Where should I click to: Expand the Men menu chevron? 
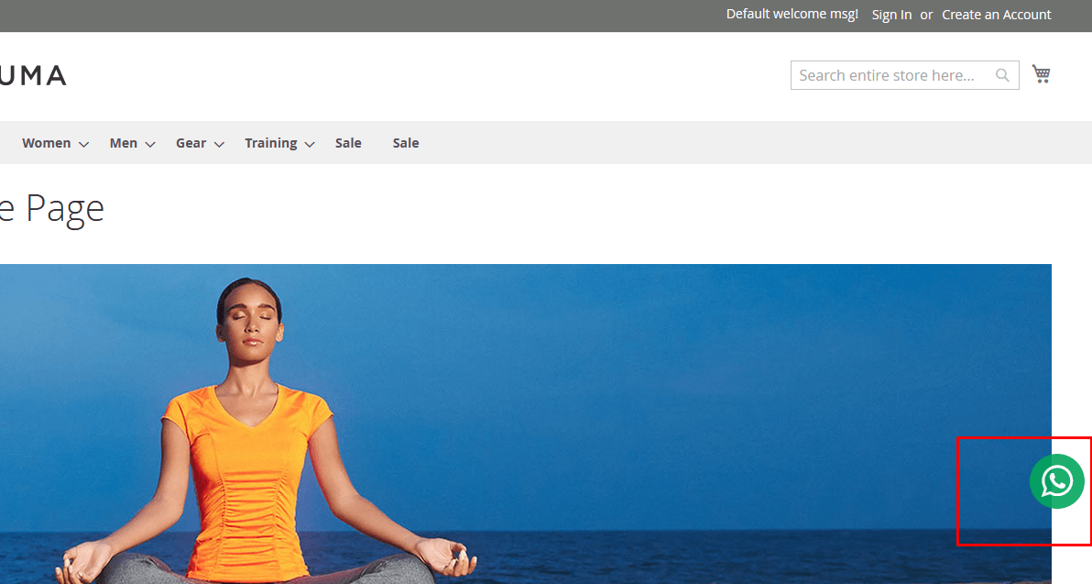(x=149, y=144)
